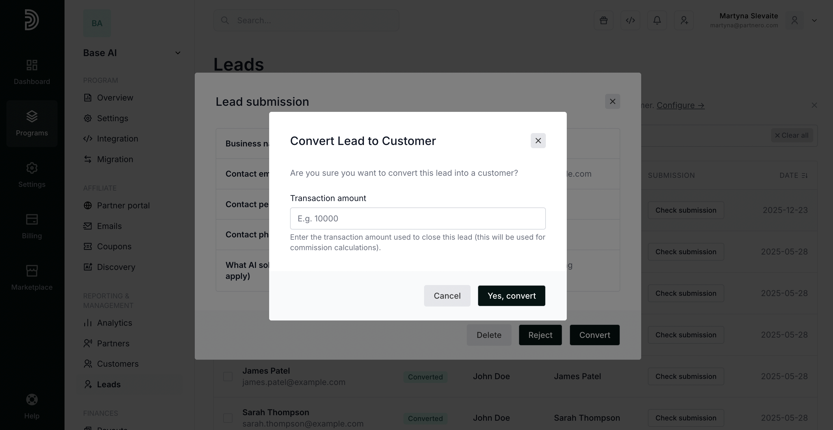Open the user account menu chevron

point(814,20)
